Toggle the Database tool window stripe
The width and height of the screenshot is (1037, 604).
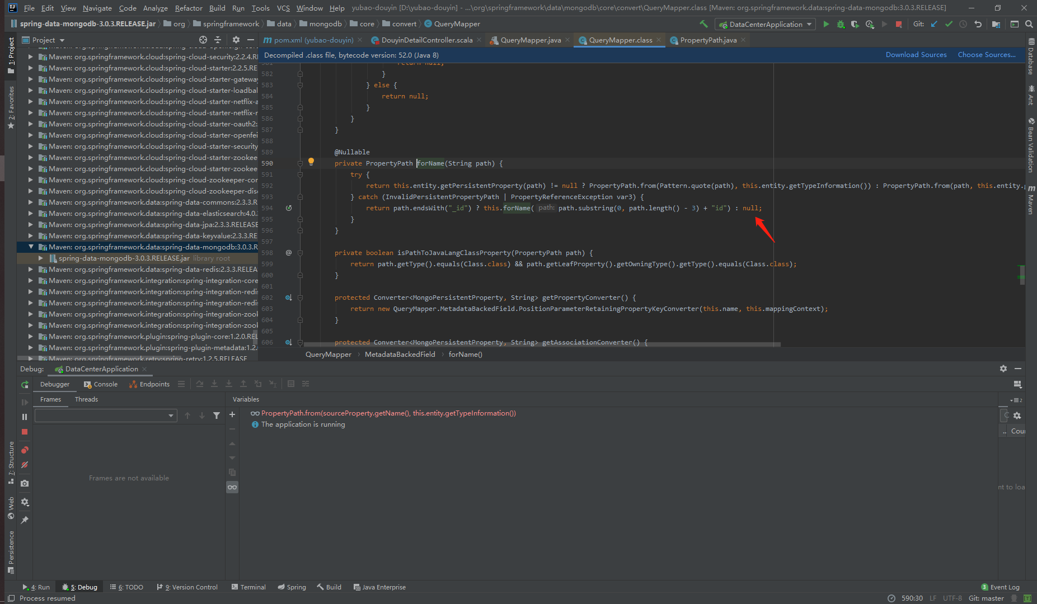[1031, 56]
